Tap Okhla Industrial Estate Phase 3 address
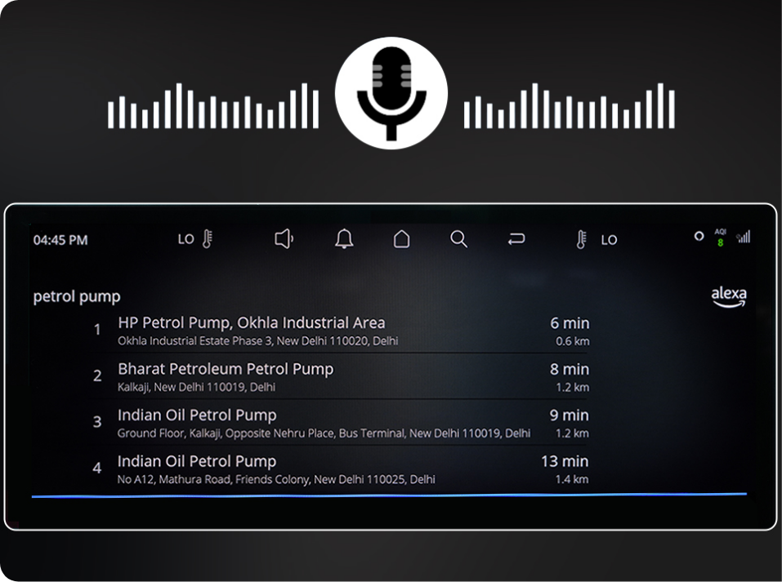The height and width of the screenshot is (582, 782). [258, 341]
